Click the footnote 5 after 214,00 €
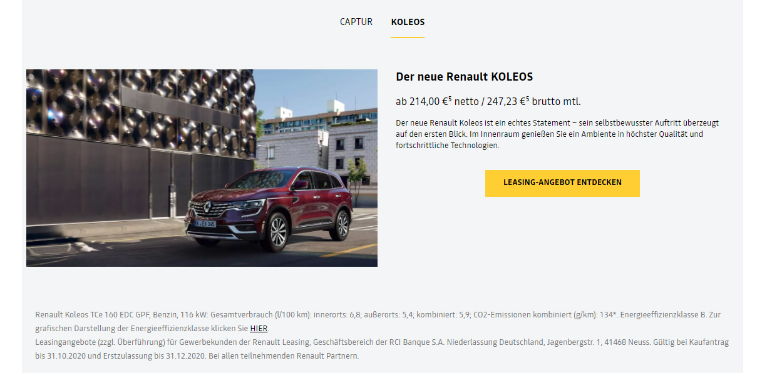This screenshot has width=777, height=373. click(450, 99)
